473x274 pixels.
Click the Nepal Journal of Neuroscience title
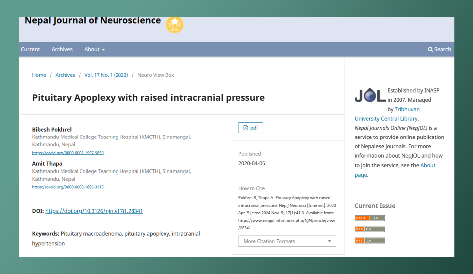[93, 20]
